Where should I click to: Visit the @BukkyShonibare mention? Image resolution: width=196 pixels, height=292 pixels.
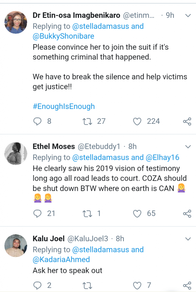click(x=63, y=36)
